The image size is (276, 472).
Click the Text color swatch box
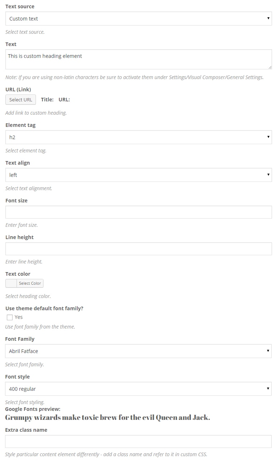pyautogui.click(x=11, y=283)
